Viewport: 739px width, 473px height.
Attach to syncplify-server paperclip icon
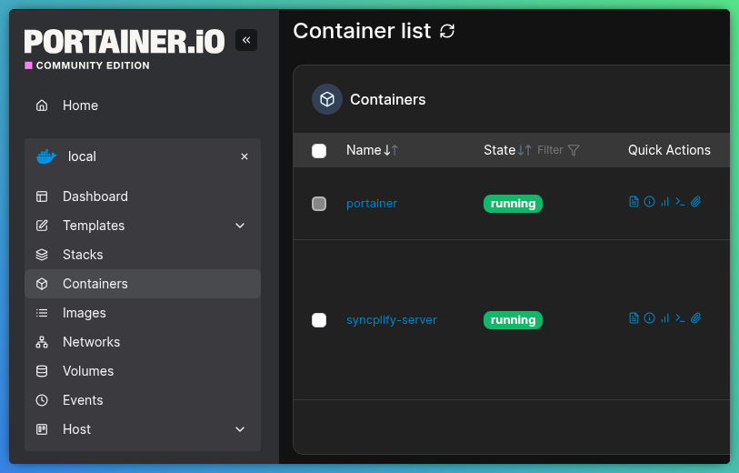(695, 318)
